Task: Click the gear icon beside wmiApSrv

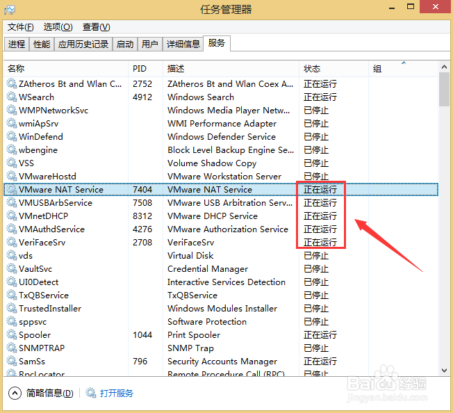Action: tap(12, 123)
